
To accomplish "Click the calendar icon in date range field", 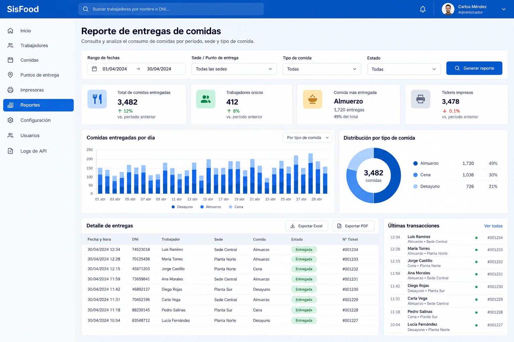I will (94, 69).
